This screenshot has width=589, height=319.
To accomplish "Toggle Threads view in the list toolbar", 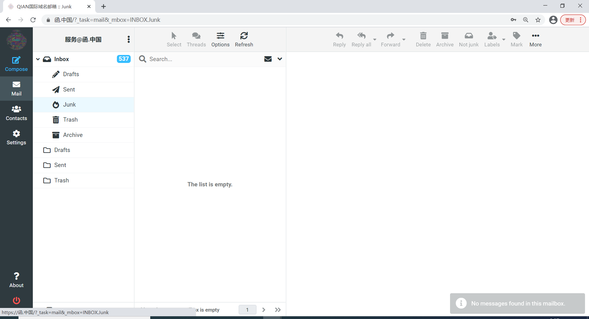I will pos(196,39).
